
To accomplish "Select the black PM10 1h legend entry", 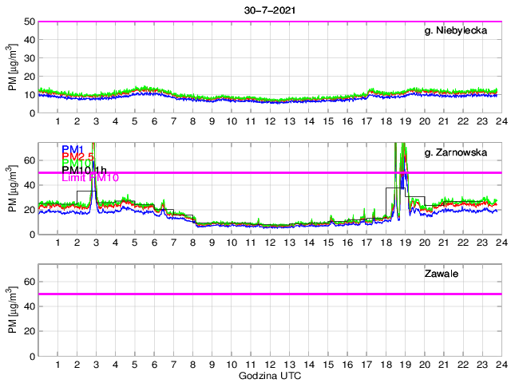I will 83,170.
